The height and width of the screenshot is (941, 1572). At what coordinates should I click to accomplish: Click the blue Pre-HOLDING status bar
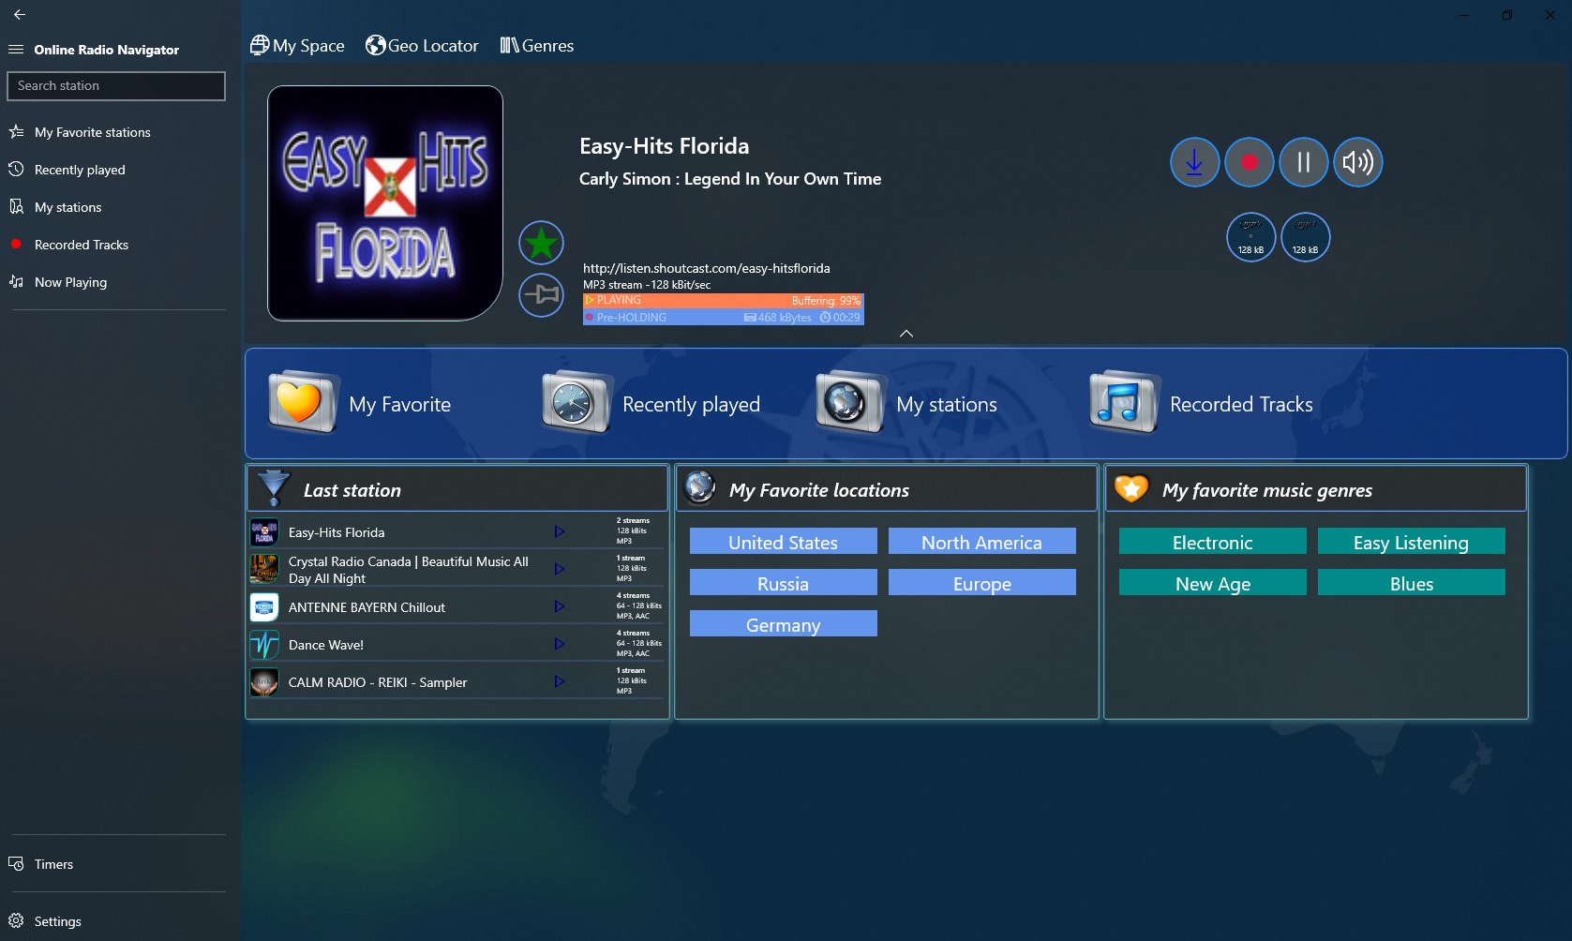click(723, 318)
